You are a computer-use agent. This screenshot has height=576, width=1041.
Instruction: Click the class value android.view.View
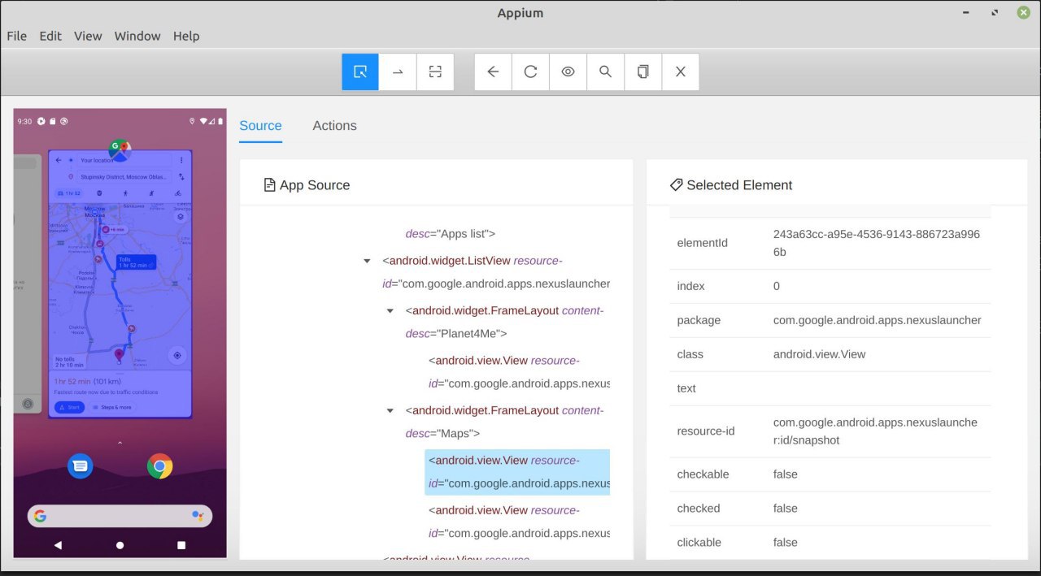point(819,354)
